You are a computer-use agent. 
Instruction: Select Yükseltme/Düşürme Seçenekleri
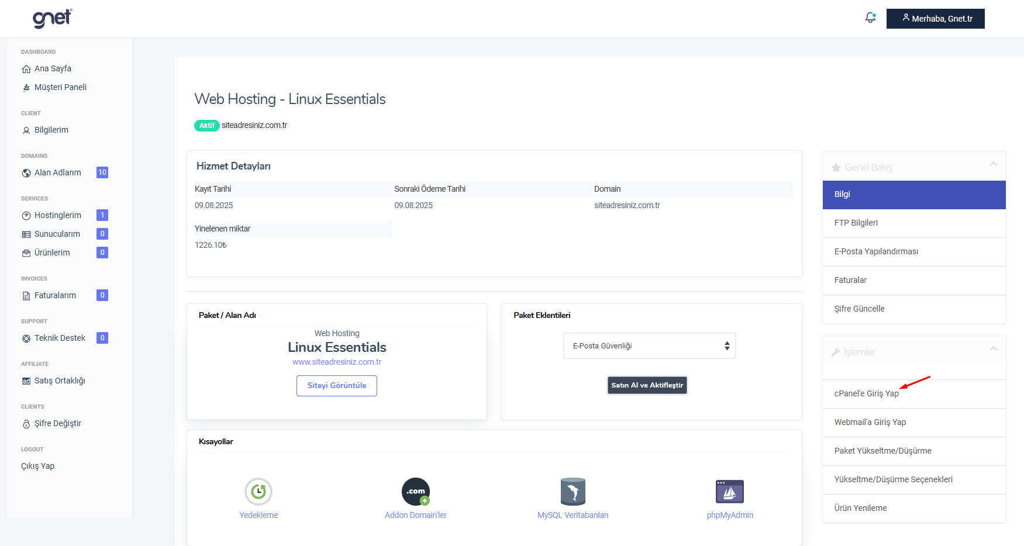point(914,480)
